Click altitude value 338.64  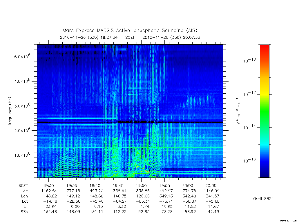pyautogui.click(x=120, y=191)
